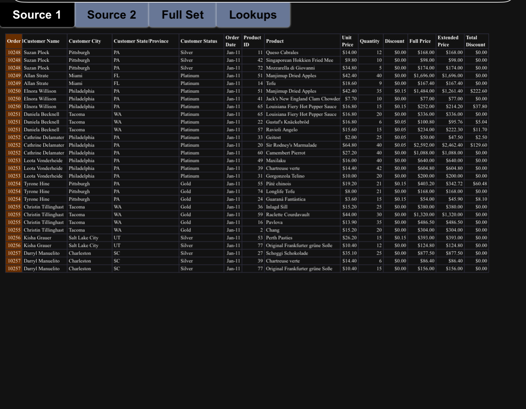Click the $11.70 total discount cell

pyautogui.click(x=477, y=130)
